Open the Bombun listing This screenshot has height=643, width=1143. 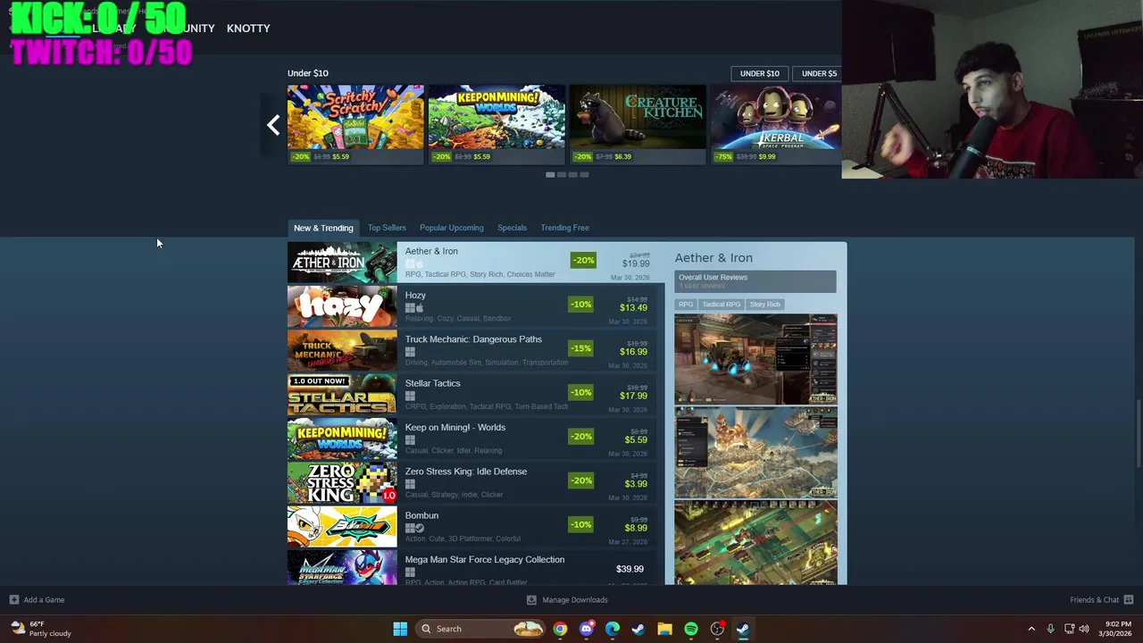(x=476, y=527)
